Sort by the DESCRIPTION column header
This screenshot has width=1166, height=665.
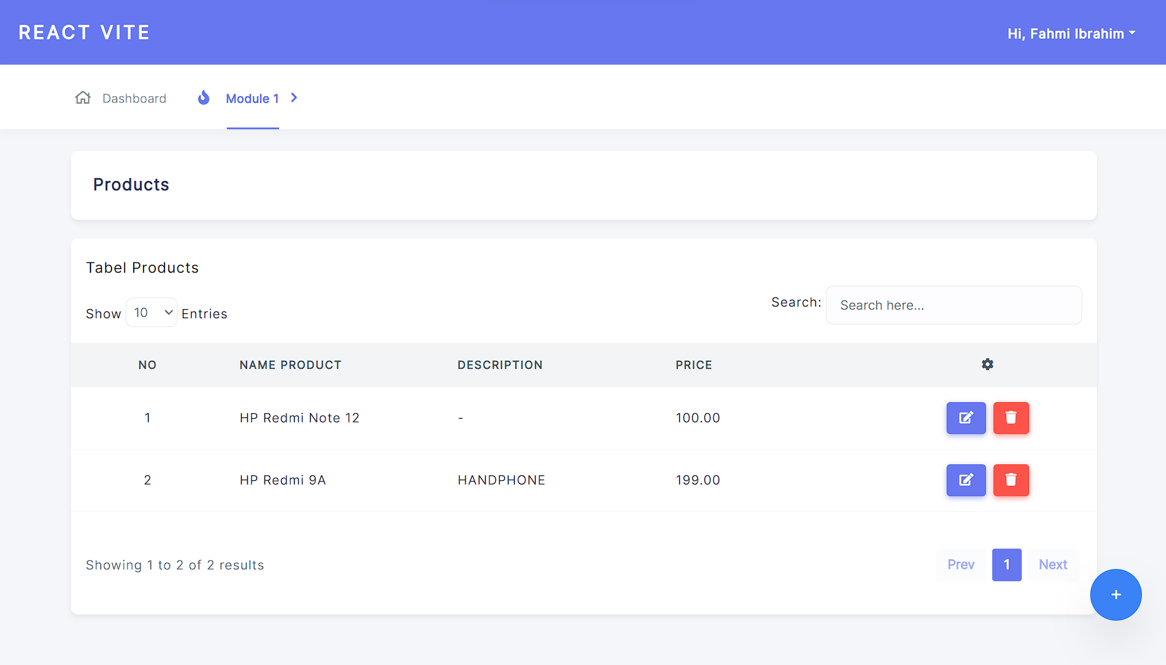coord(500,365)
